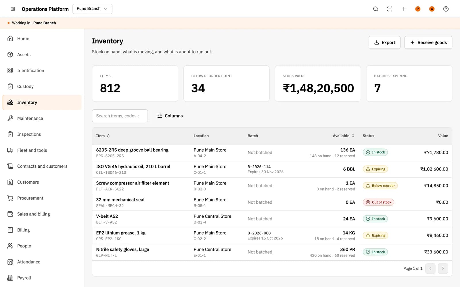Click the Below reorder status badge
Viewport: 460px width, 287px height.
[x=380, y=186]
